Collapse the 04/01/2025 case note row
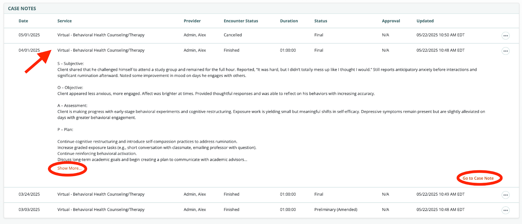Screen dimensions: 522x224 261,50
